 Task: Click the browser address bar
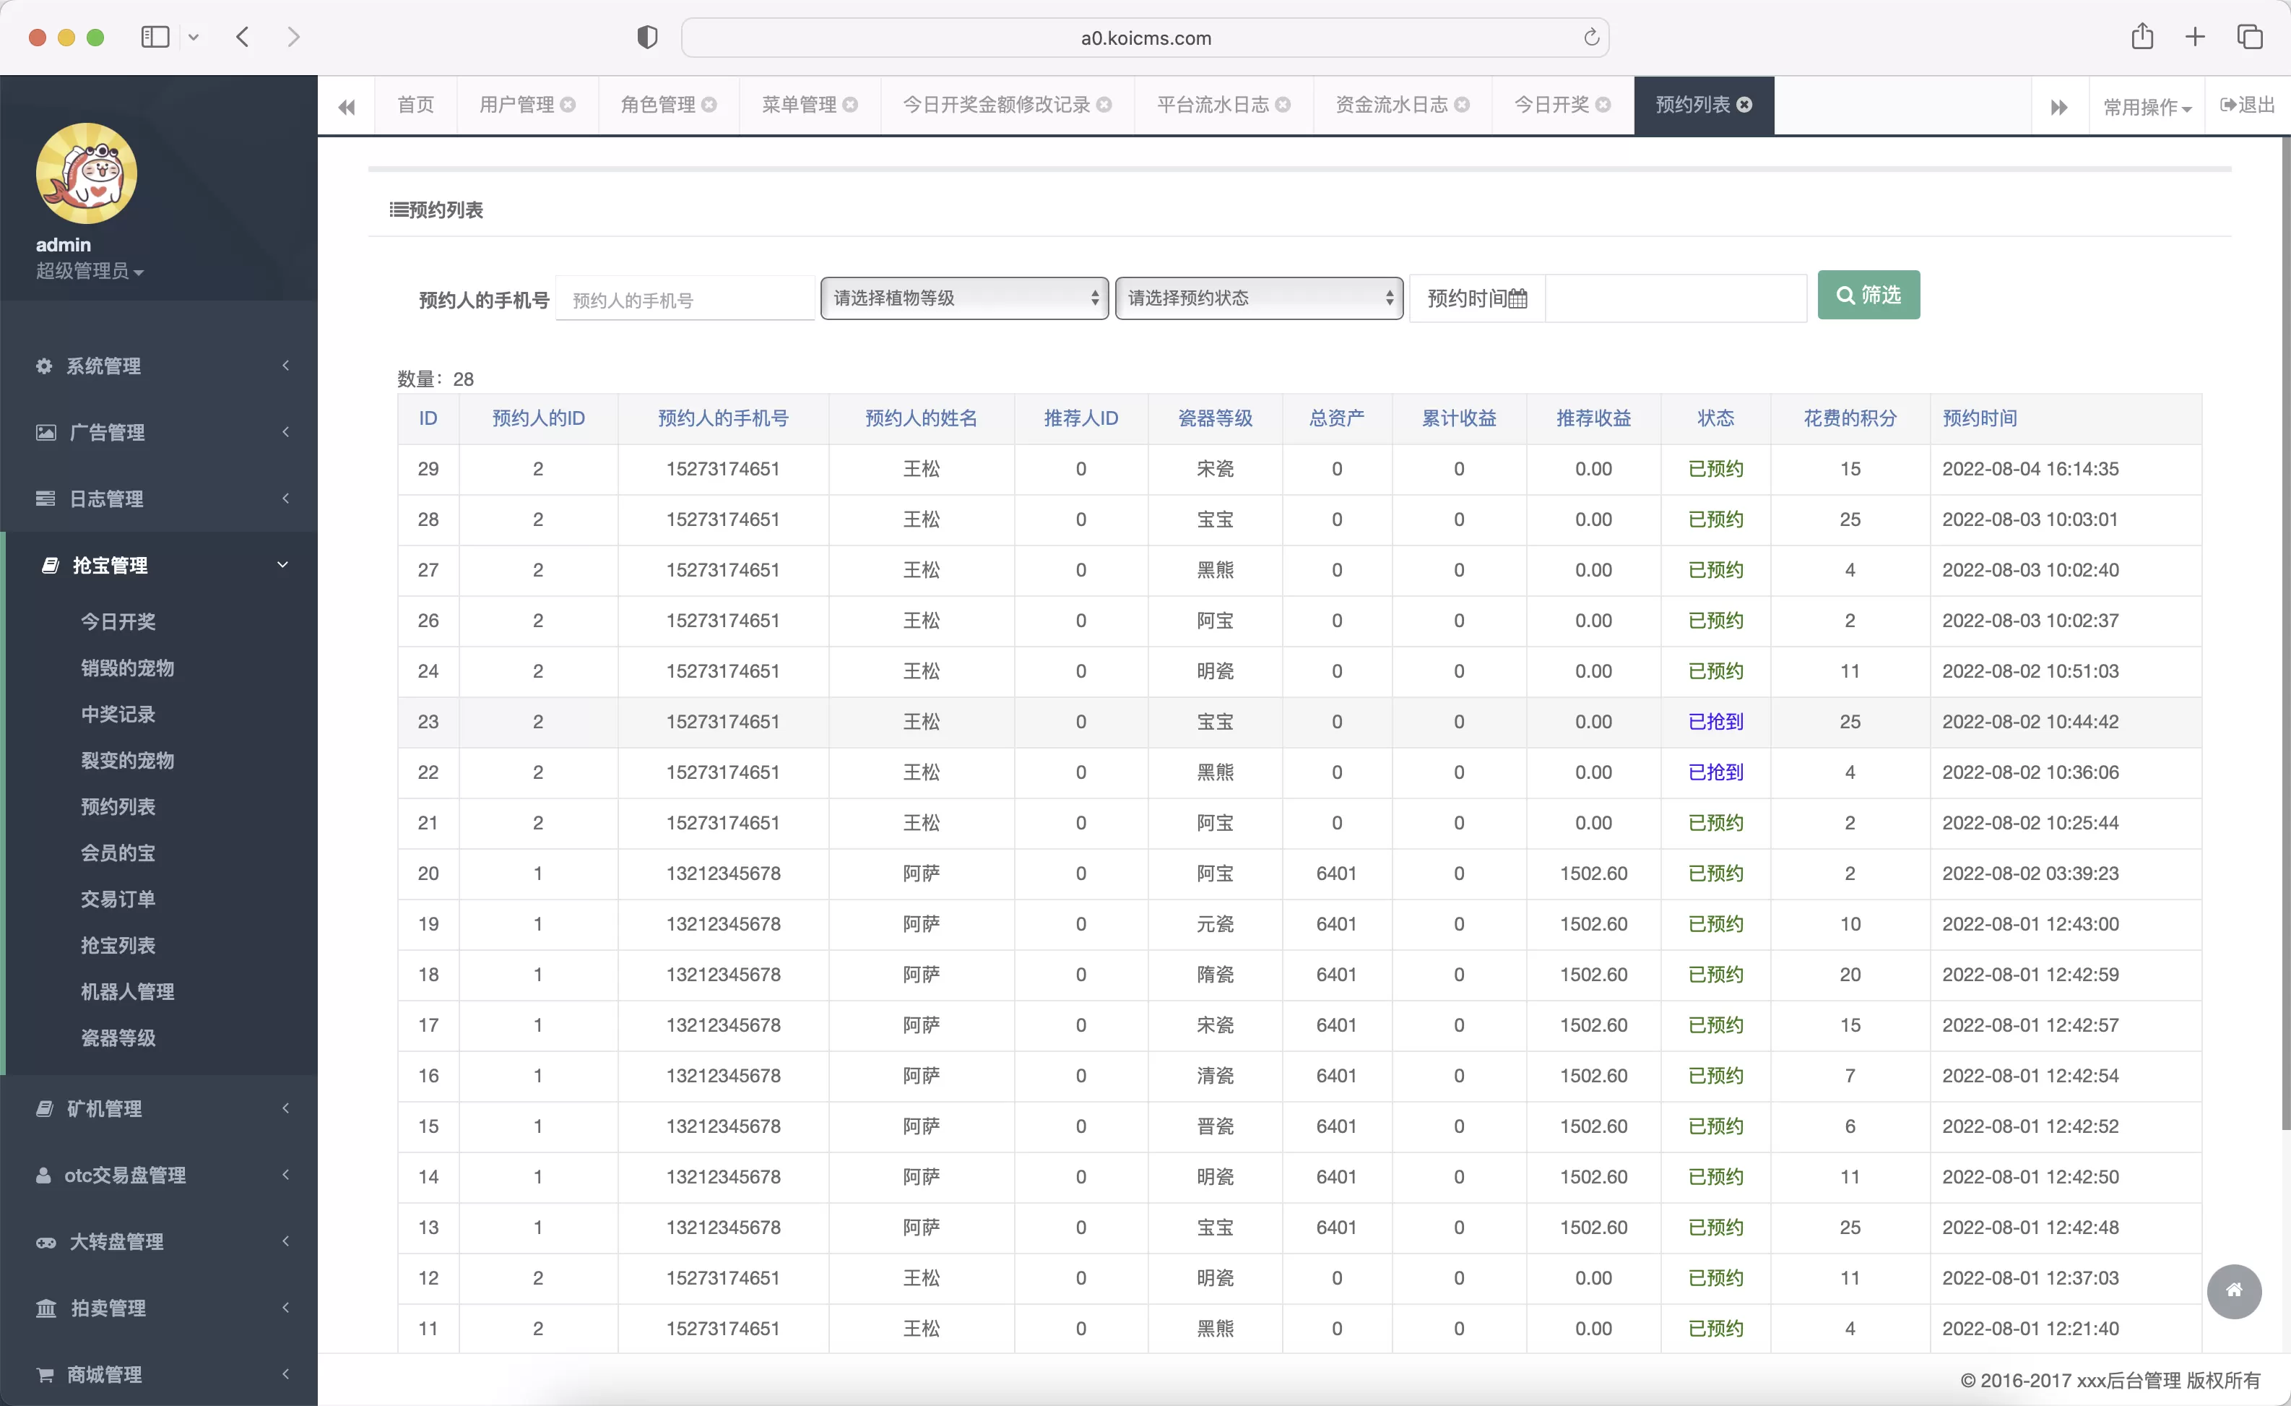coord(1145,37)
